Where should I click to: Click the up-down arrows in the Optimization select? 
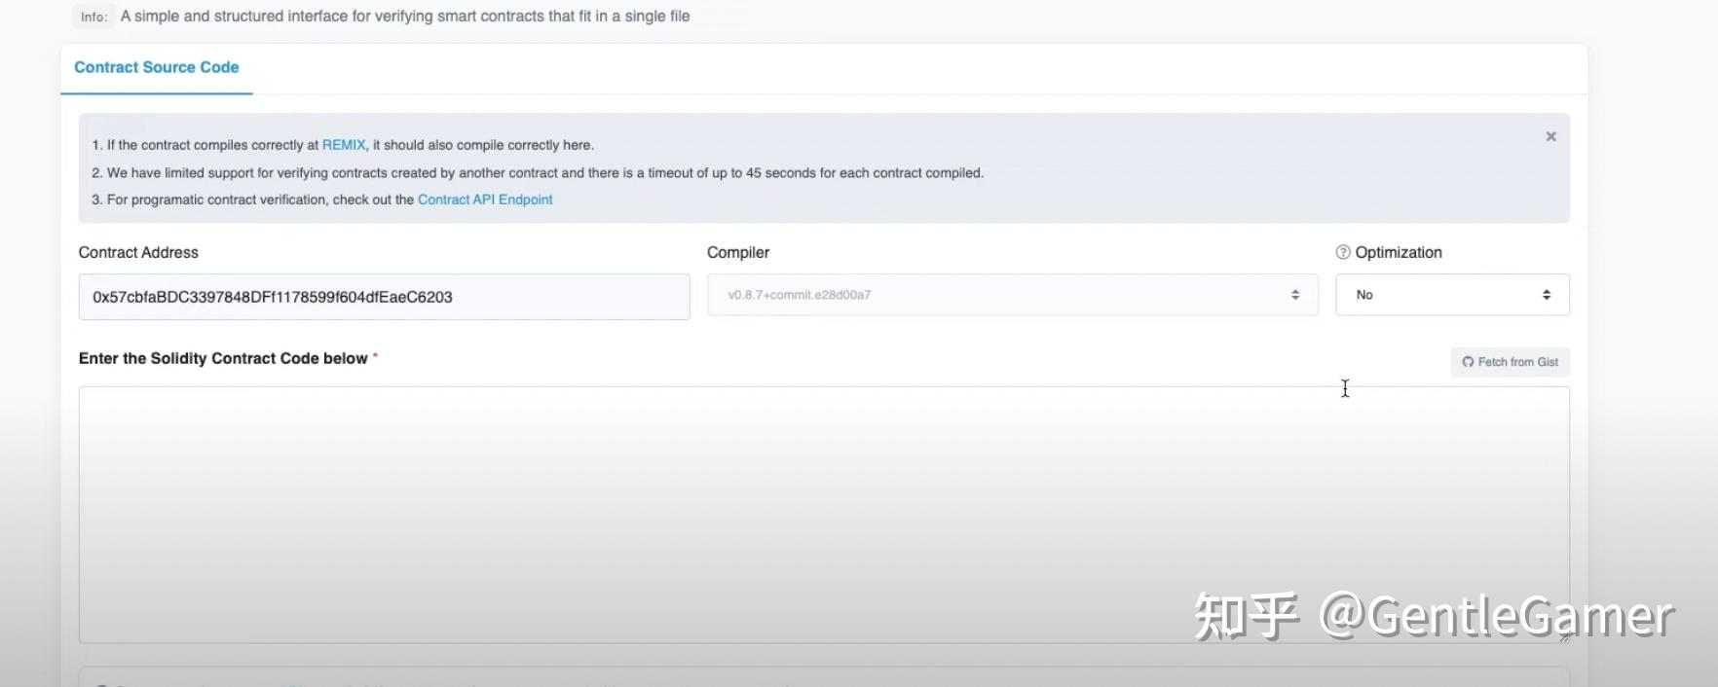pyautogui.click(x=1547, y=295)
